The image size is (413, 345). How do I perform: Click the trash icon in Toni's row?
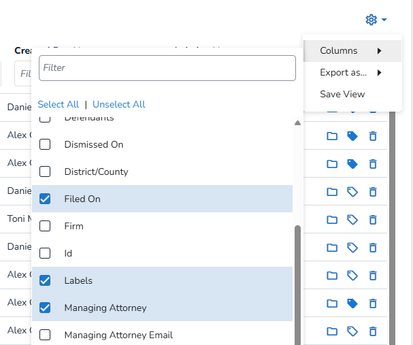click(373, 219)
